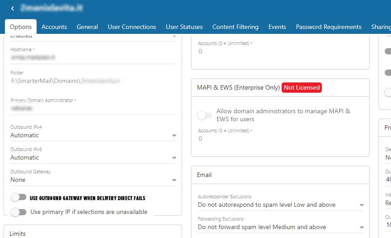Go to the User Connections tab
The height and width of the screenshot is (238, 391).
(x=132, y=27)
